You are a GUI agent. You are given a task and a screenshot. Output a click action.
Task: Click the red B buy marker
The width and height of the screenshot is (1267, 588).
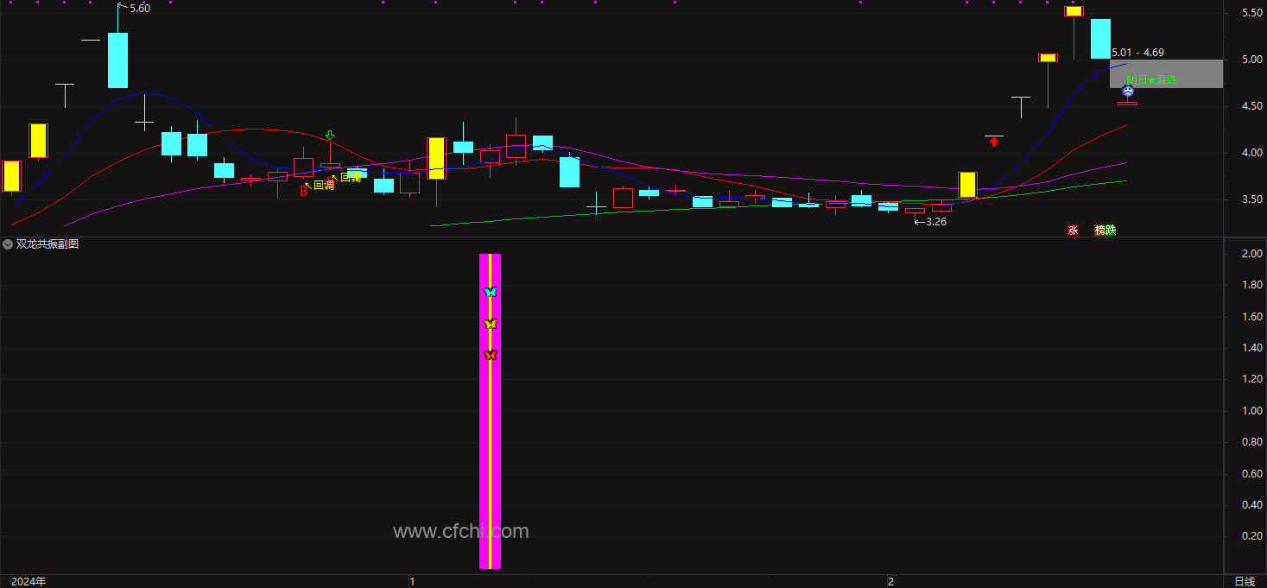(x=304, y=192)
